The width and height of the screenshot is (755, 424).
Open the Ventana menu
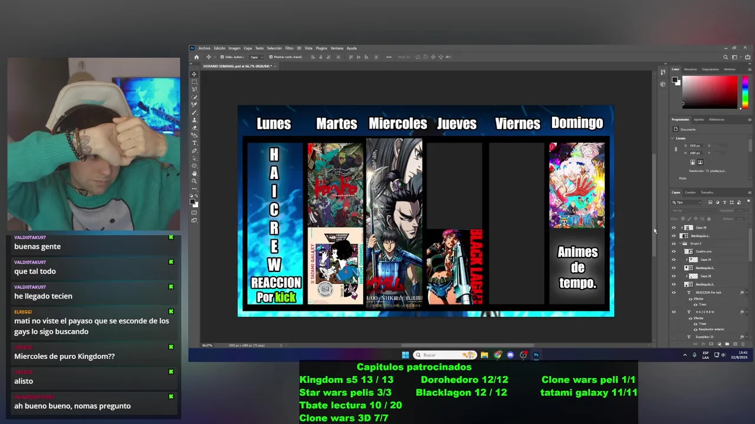[x=337, y=48]
